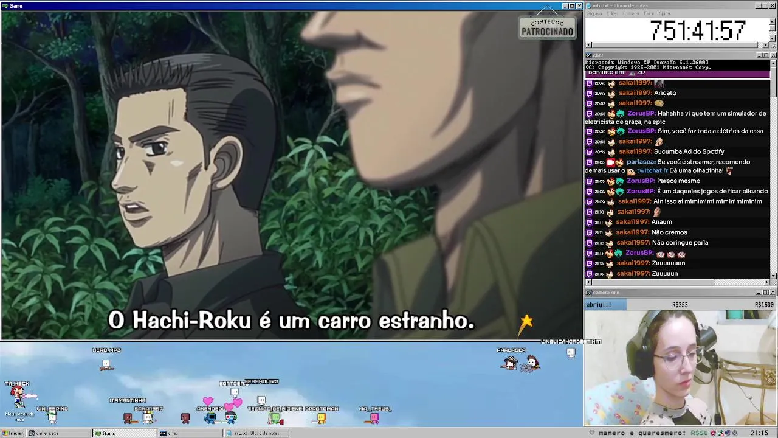The height and width of the screenshot is (438, 778).
Task: Click the Game window icon in title bar
Action: click(x=5, y=5)
